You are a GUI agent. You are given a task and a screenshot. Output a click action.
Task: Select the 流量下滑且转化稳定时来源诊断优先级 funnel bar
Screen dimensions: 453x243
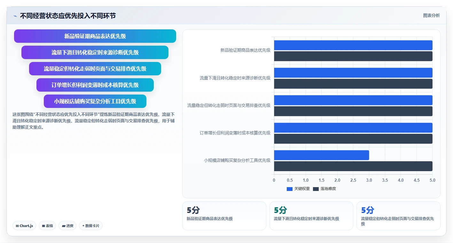click(95, 52)
